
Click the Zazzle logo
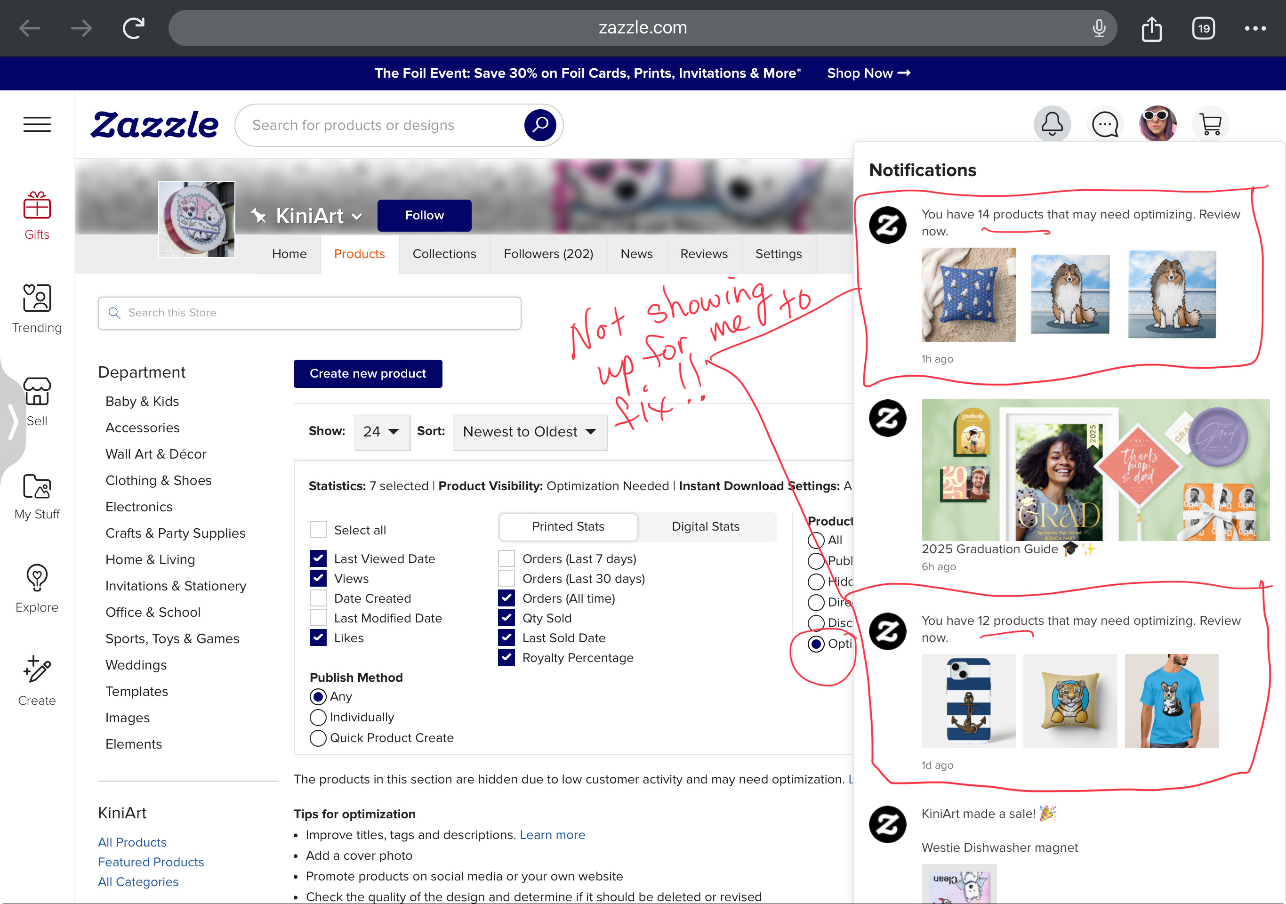click(154, 124)
